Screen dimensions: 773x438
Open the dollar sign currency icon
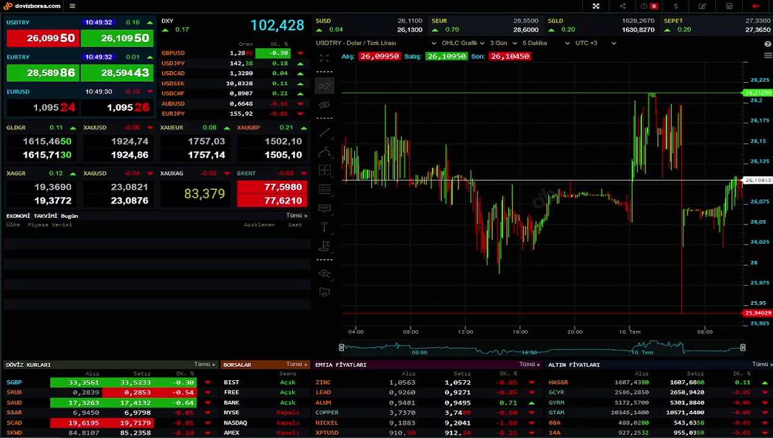coord(676,6)
